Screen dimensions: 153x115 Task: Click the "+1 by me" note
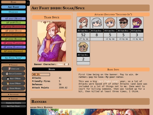137,39
